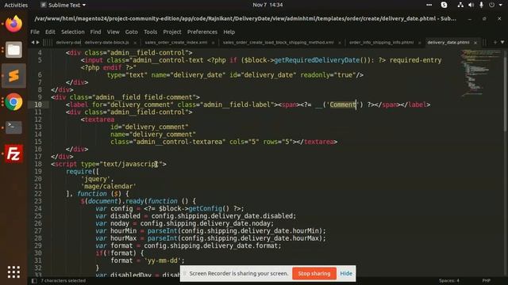Open the power system menu icon
The height and width of the screenshot is (285, 508).
[492, 5]
